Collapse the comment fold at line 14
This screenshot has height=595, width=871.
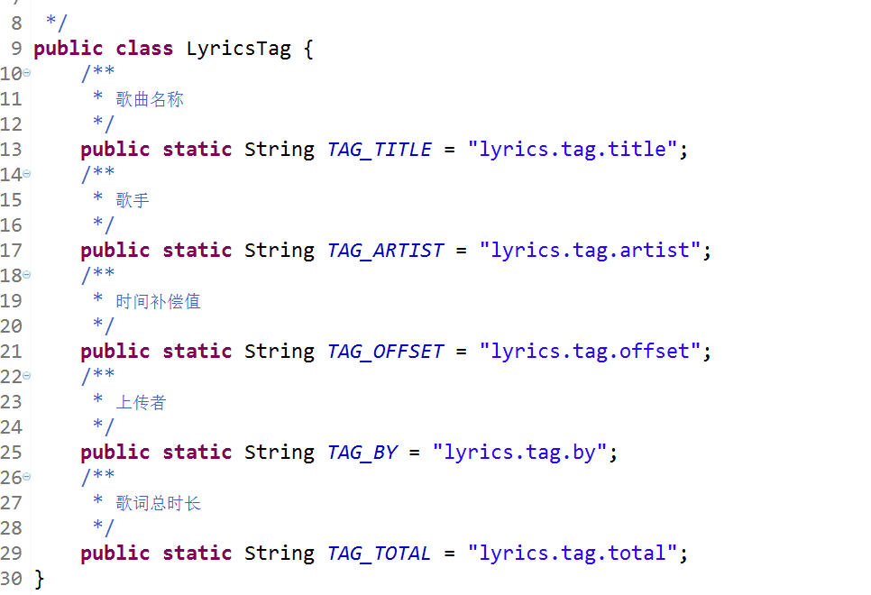[x=26, y=174]
